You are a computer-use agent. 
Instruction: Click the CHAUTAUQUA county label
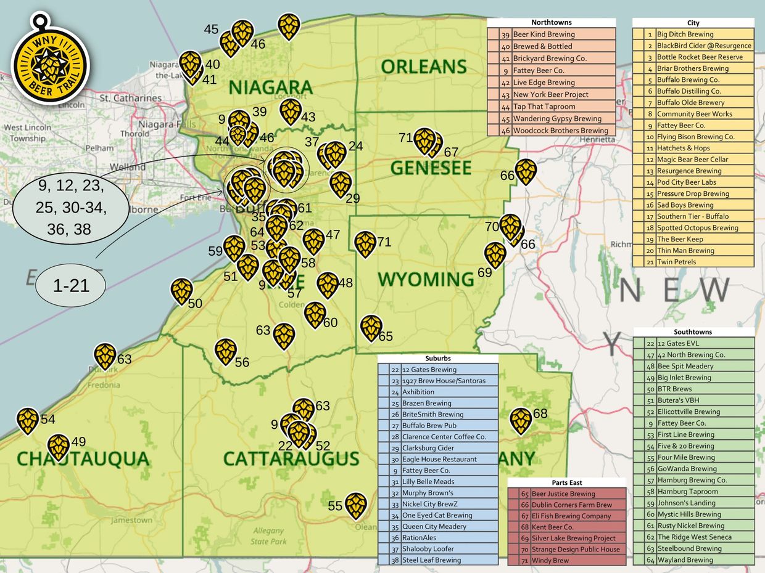[x=83, y=459]
